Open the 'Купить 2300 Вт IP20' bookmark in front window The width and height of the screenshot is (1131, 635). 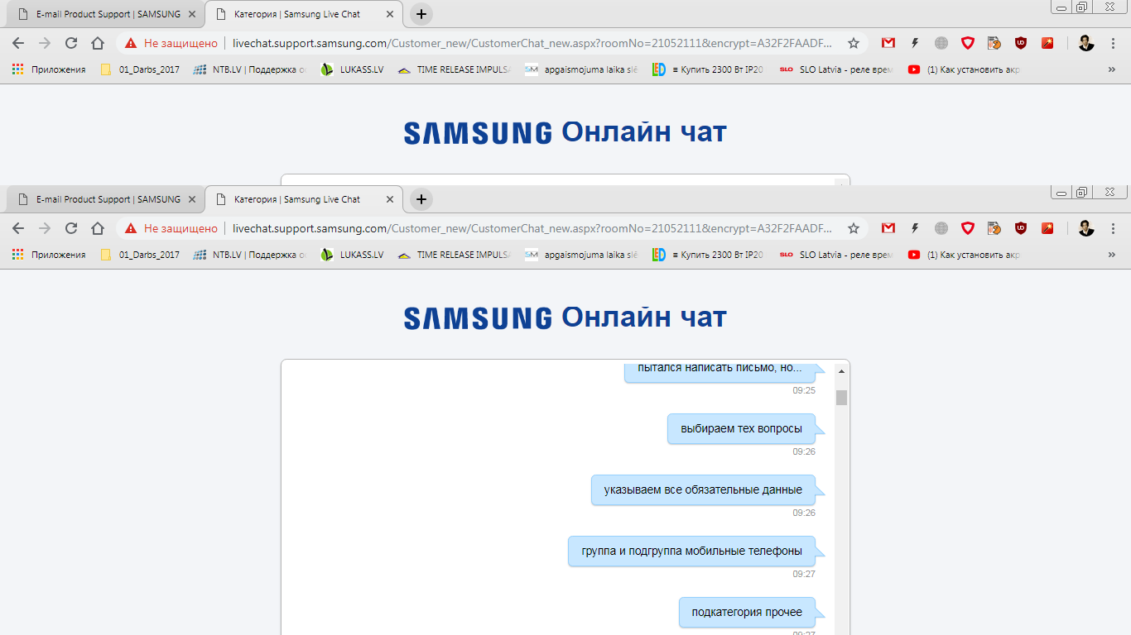click(709, 255)
